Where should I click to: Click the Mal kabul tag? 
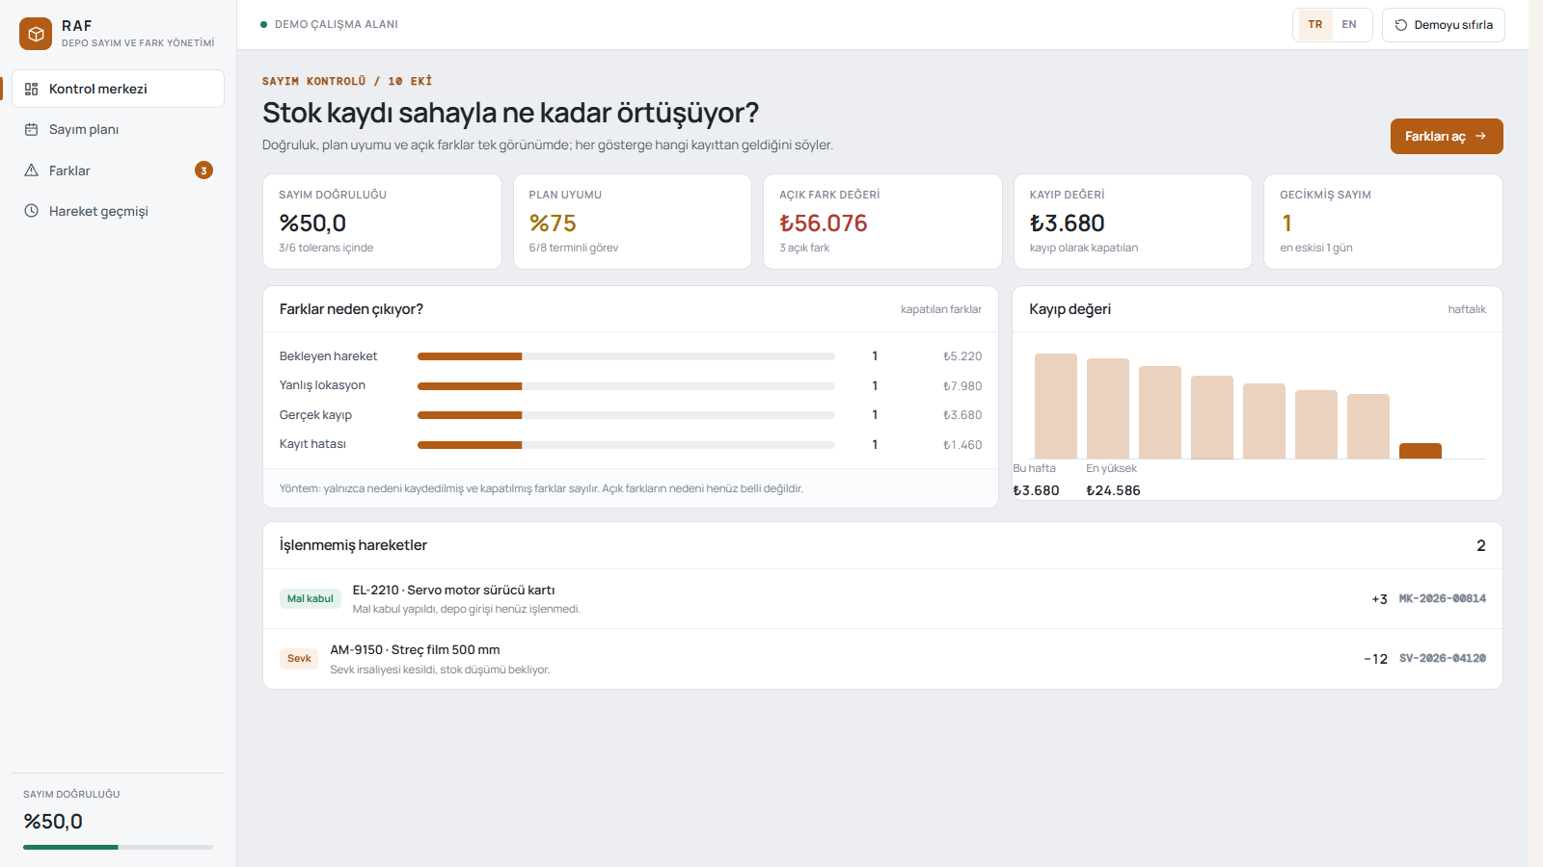pyautogui.click(x=311, y=599)
